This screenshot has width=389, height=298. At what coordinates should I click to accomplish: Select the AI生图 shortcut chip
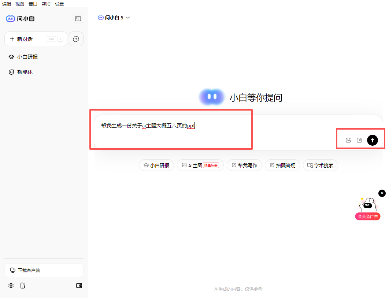200,165
